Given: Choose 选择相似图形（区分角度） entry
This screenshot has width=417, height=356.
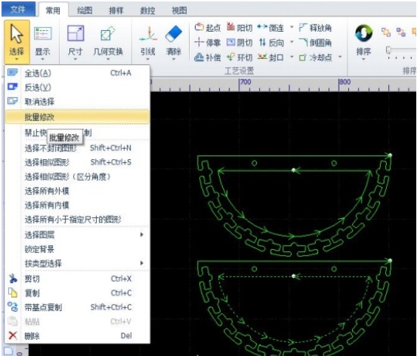Looking at the screenshot, I should tap(77, 176).
